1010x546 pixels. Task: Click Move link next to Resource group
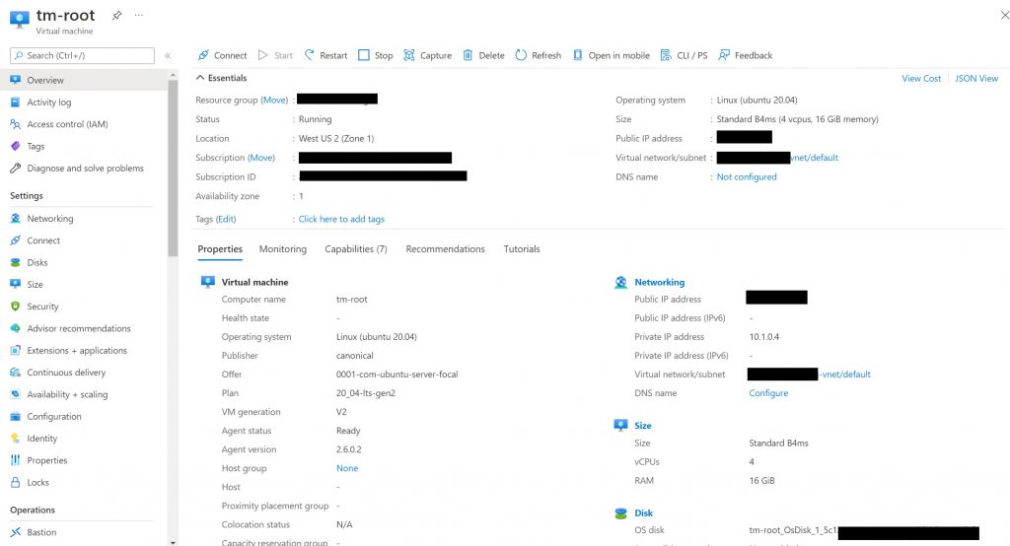point(274,101)
